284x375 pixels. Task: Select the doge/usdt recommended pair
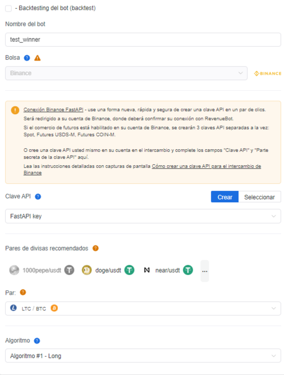click(x=108, y=270)
